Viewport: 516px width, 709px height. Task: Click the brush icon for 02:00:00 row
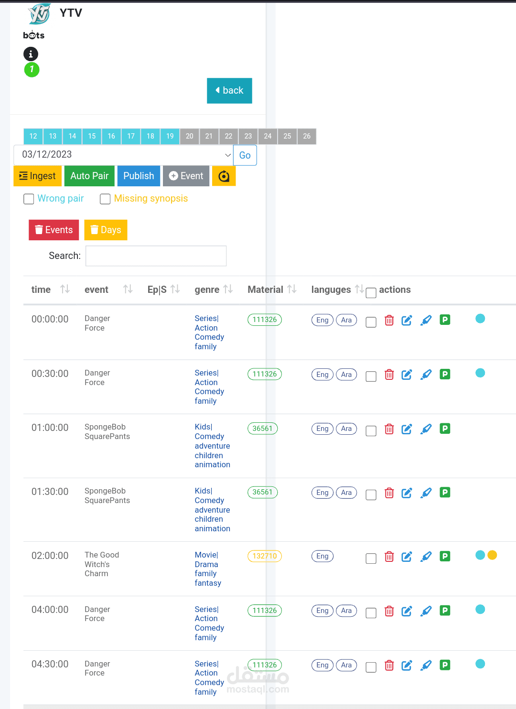(x=426, y=557)
